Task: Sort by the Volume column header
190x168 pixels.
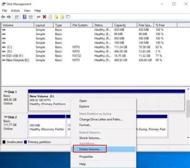Action: pyautogui.click(x=18, y=25)
